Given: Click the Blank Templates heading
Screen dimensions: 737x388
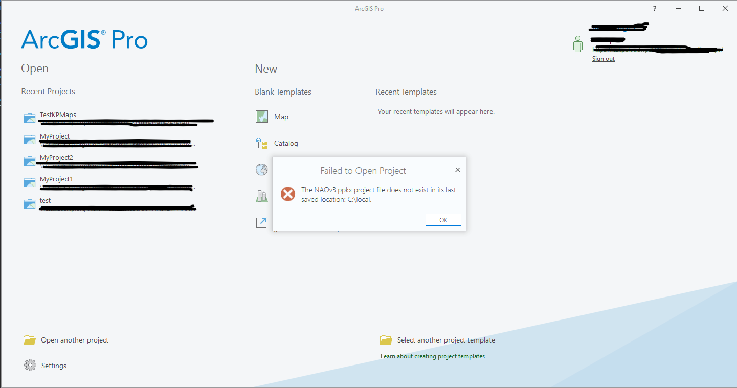Looking at the screenshot, I should pos(283,92).
